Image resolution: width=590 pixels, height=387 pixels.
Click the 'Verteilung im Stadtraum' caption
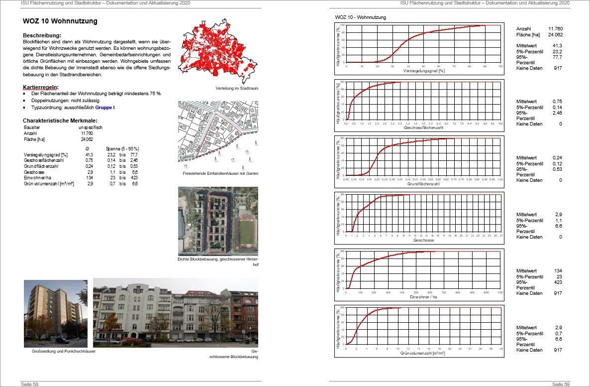[x=237, y=88]
